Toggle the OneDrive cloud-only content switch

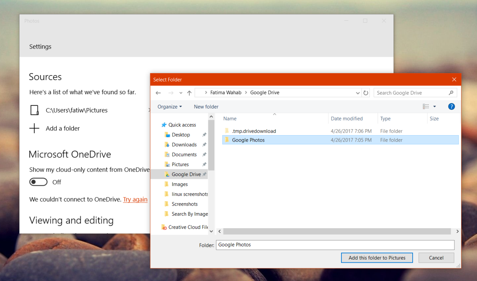pos(38,182)
